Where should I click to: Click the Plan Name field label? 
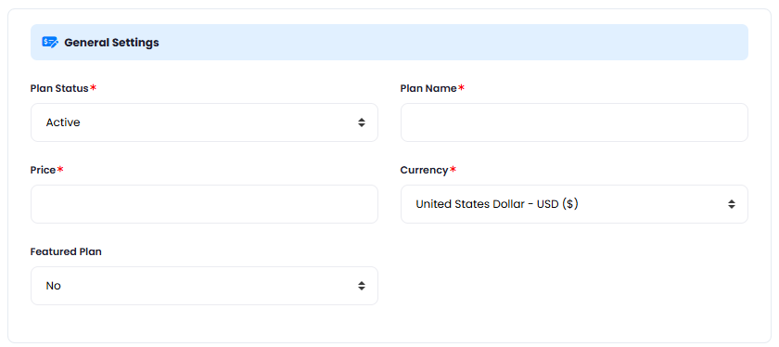coord(428,88)
